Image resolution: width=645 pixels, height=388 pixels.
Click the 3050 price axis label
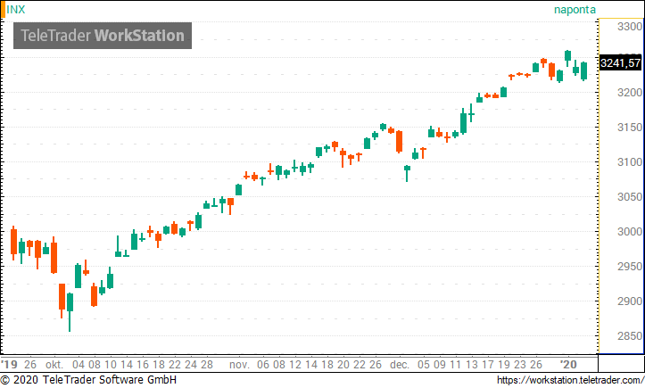coord(629,197)
